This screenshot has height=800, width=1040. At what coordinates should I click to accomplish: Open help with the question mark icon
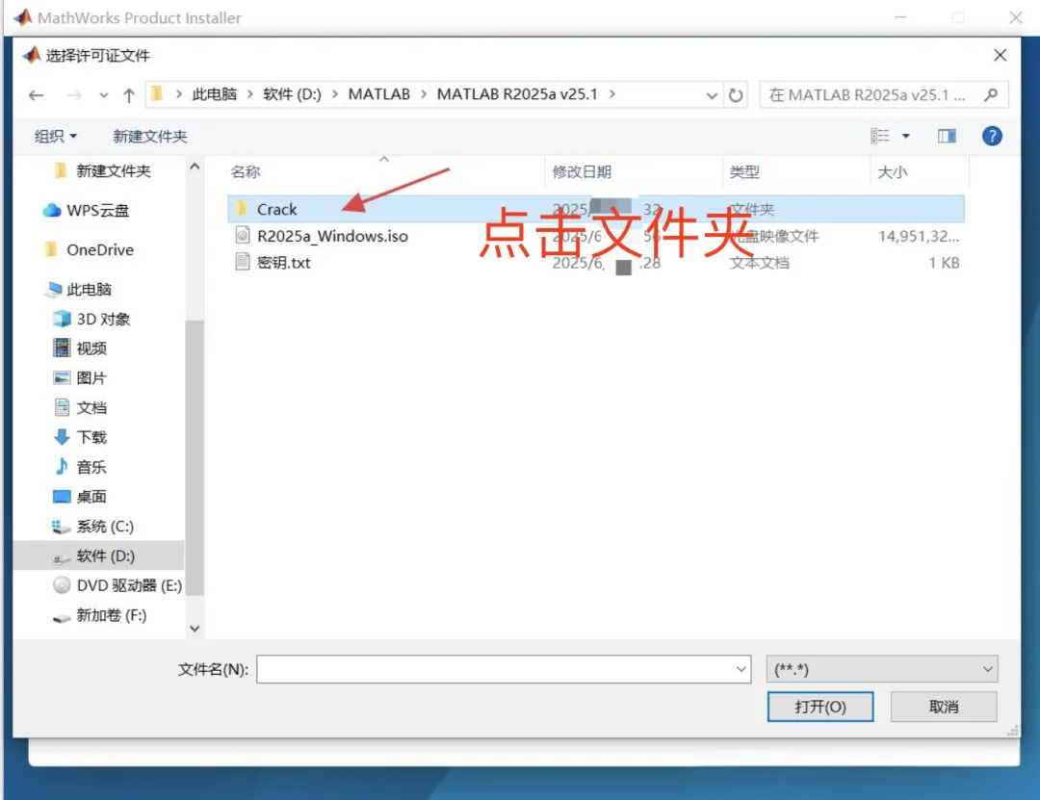pos(992,136)
